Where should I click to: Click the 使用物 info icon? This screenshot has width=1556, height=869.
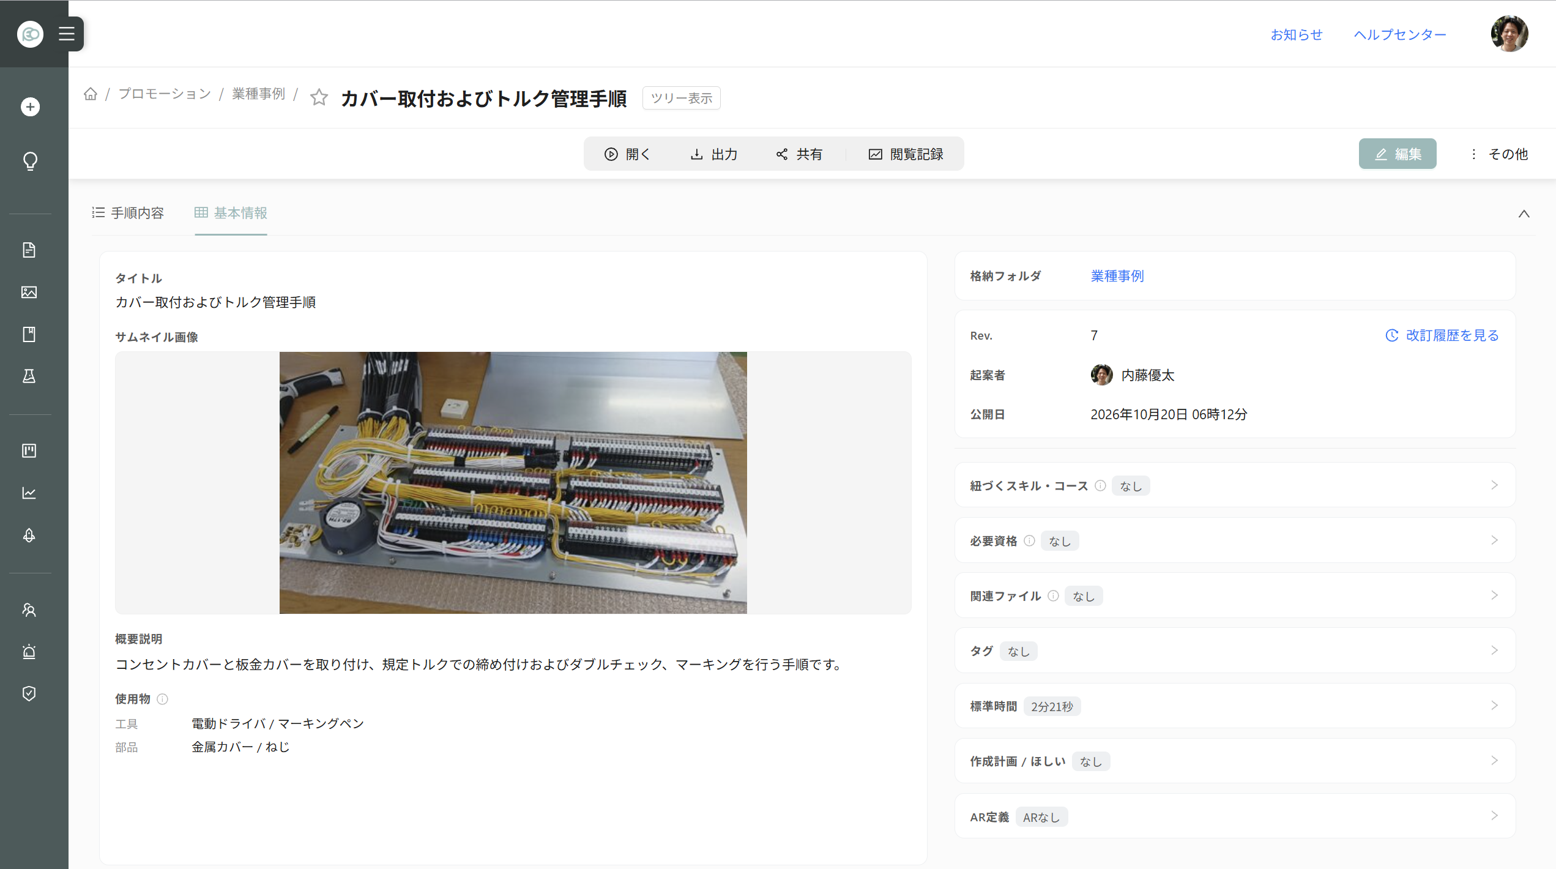click(x=163, y=699)
